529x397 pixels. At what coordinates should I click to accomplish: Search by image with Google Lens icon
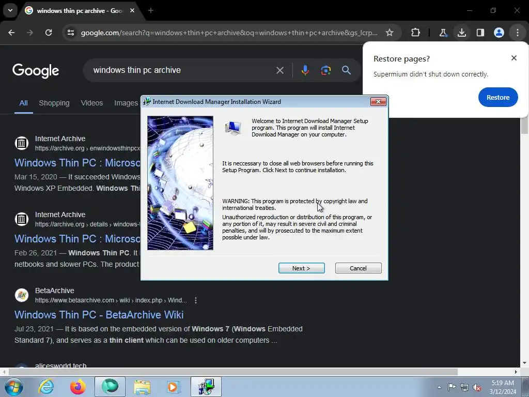325,70
